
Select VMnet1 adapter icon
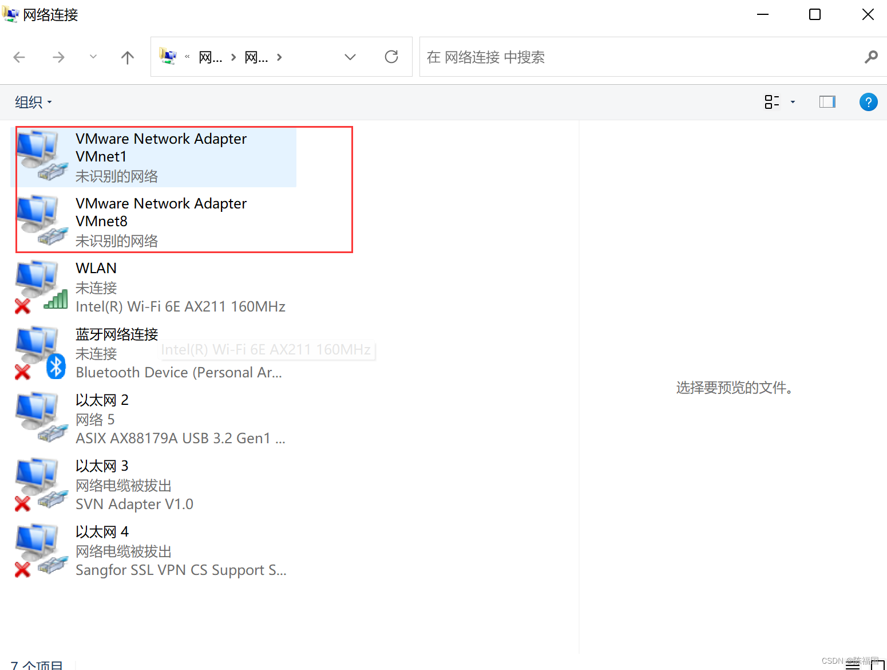(x=41, y=155)
